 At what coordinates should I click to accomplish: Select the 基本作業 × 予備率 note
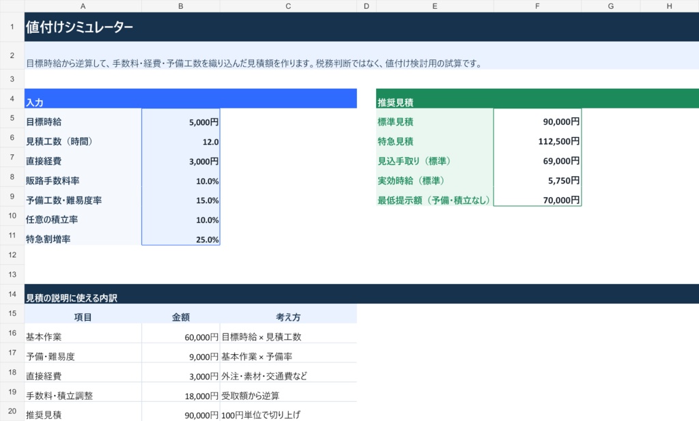[x=288, y=353]
